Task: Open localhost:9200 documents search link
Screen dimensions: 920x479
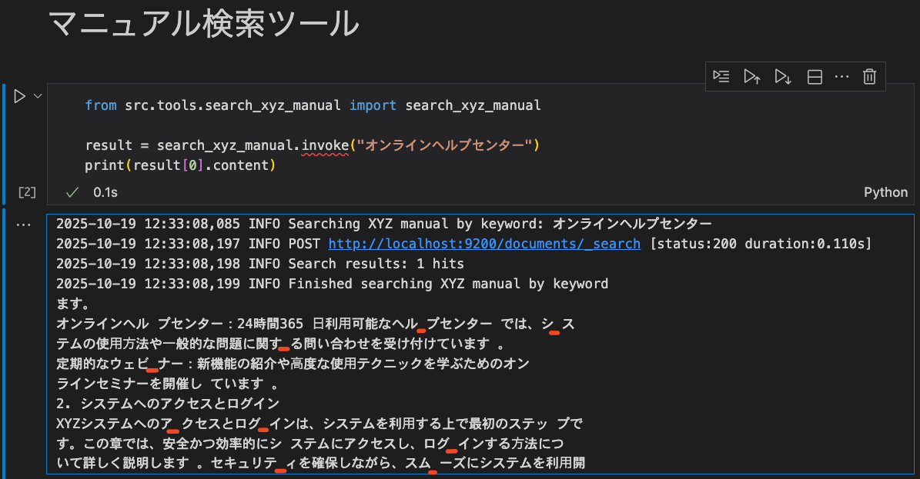Action: (x=484, y=243)
